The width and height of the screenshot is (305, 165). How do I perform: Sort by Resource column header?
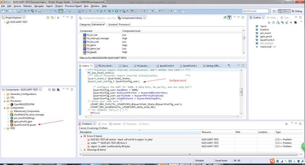tap(217, 132)
